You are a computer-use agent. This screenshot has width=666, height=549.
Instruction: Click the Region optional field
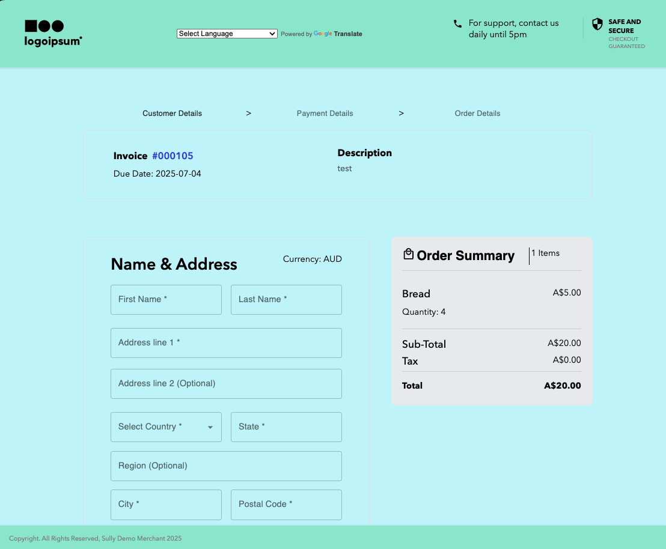(226, 466)
